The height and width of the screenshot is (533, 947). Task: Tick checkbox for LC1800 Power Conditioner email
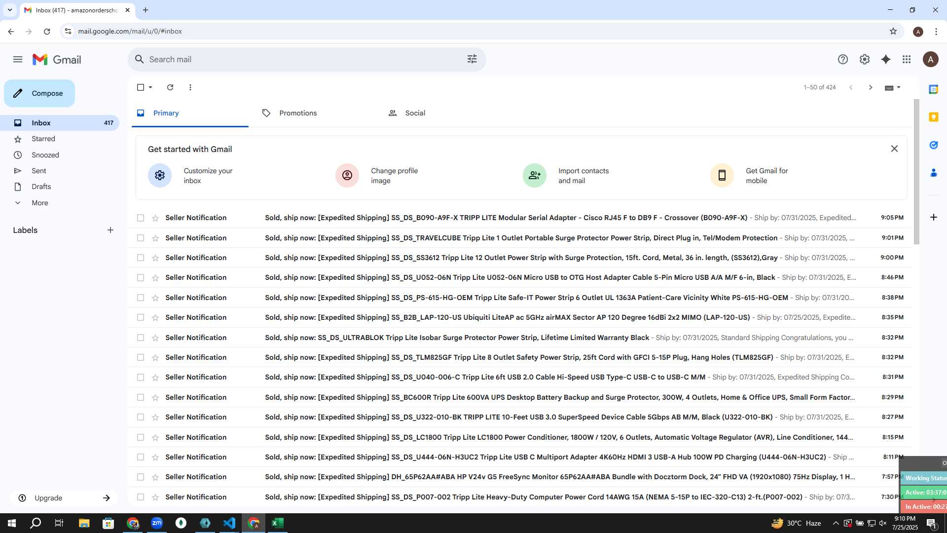(141, 438)
